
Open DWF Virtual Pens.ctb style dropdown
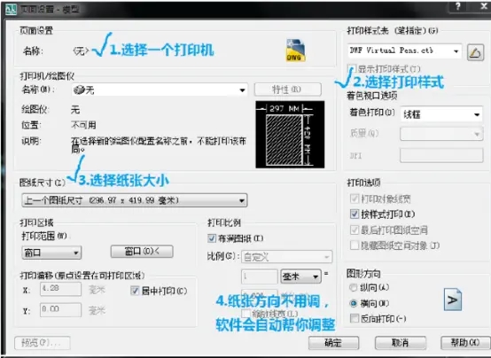coord(405,51)
